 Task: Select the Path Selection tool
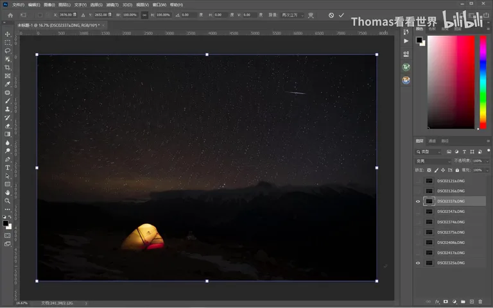coord(8,176)
